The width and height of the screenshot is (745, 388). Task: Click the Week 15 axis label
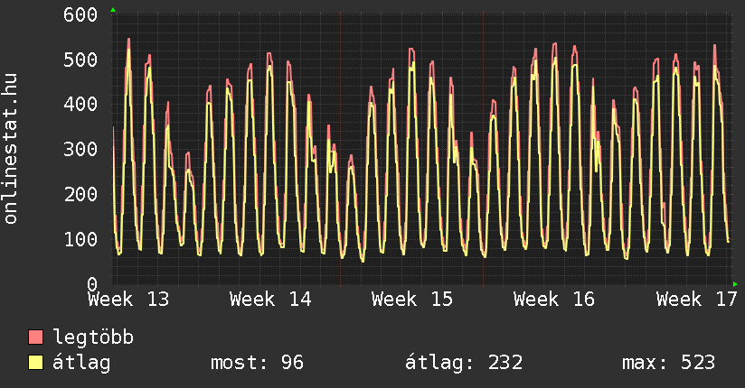tap(411, 299)
